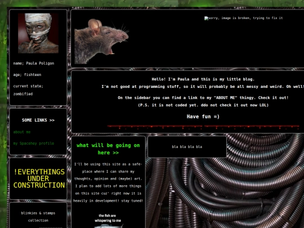Screen dimensions: 304x228
Task: Click the 'fish are whispering to me' image
Action: point(108,221)
